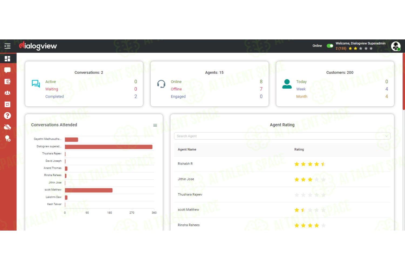Click Welcome, Dialogview Superadmin text
Screen dimensions: 405x270
coord(360,43)
